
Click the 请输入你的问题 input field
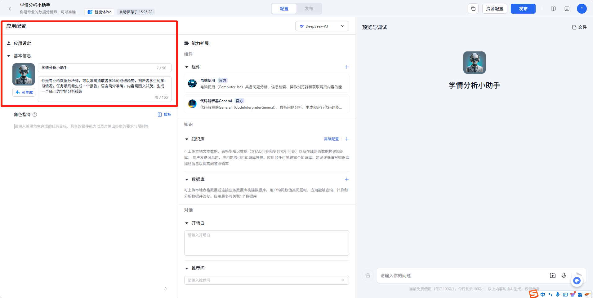coord(459,275)
